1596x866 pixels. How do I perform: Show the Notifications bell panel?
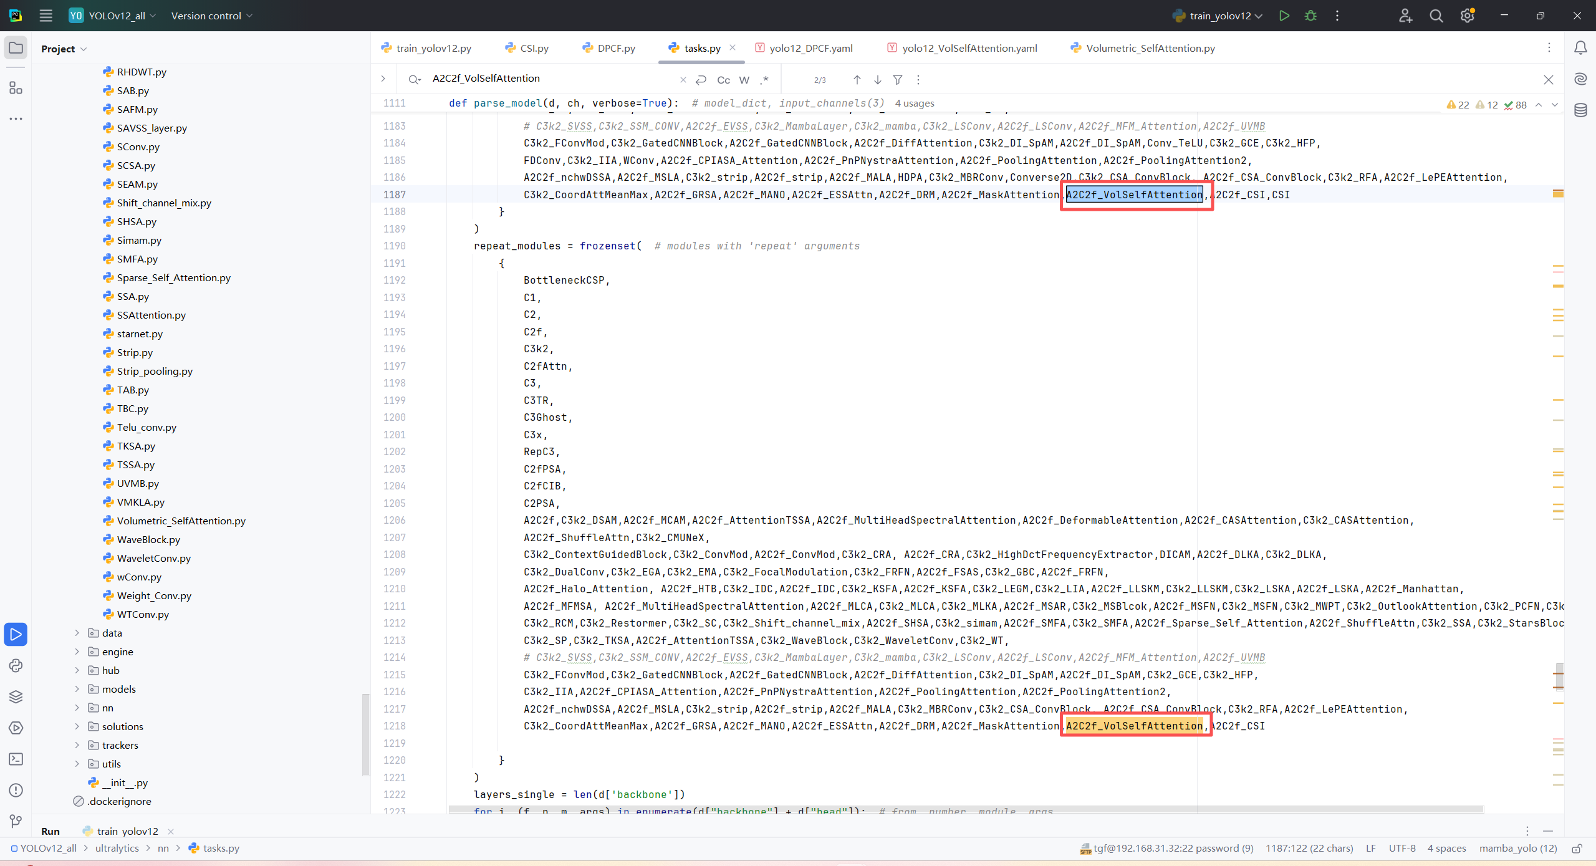point(1580,48)
